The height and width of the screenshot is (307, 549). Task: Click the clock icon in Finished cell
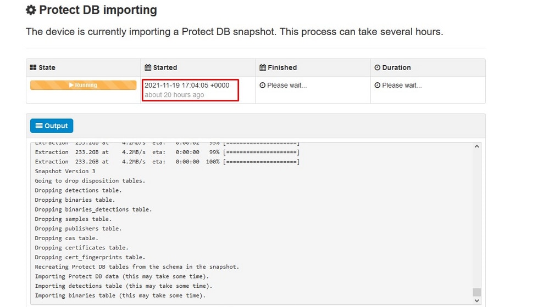tap(262, 85)
